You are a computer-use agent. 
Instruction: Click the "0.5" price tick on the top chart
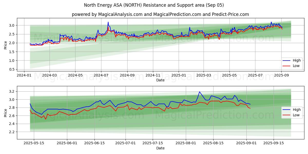[x=12, y=69]
